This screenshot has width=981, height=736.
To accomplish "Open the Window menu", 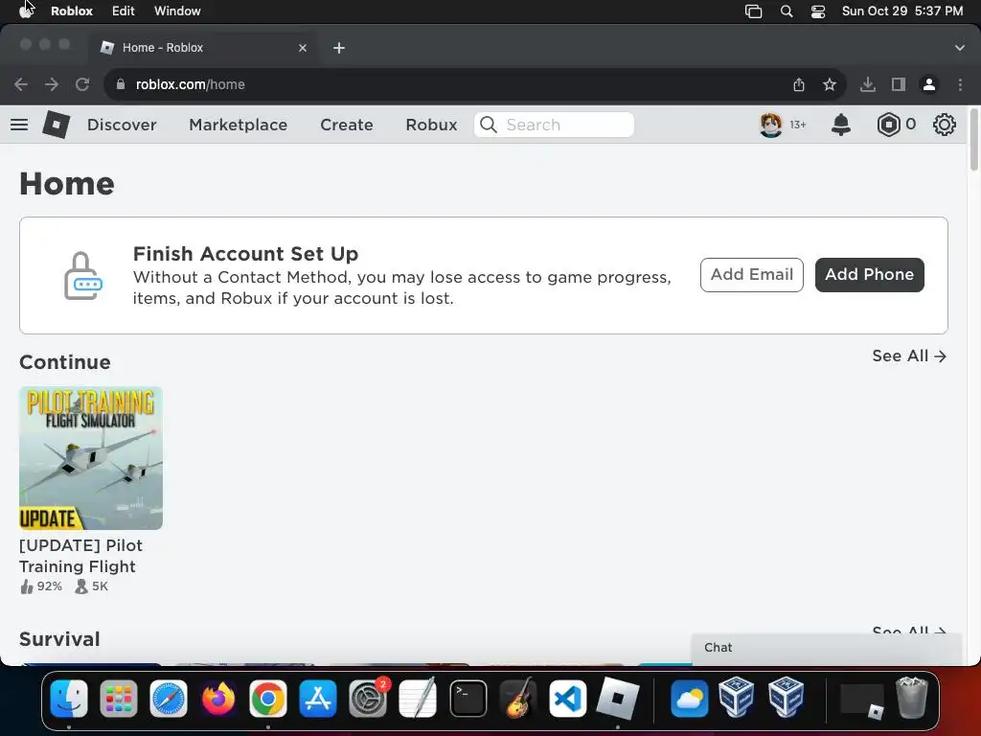I will [177, 11].
